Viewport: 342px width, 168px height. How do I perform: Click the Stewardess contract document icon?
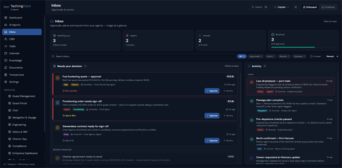[x=58, y=128]
